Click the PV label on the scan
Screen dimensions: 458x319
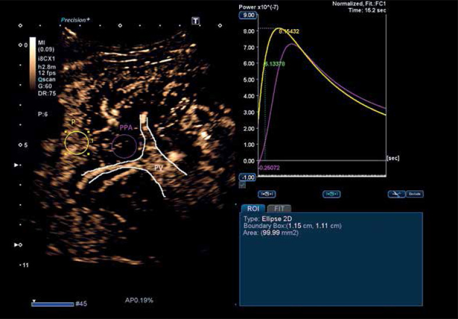158,167
